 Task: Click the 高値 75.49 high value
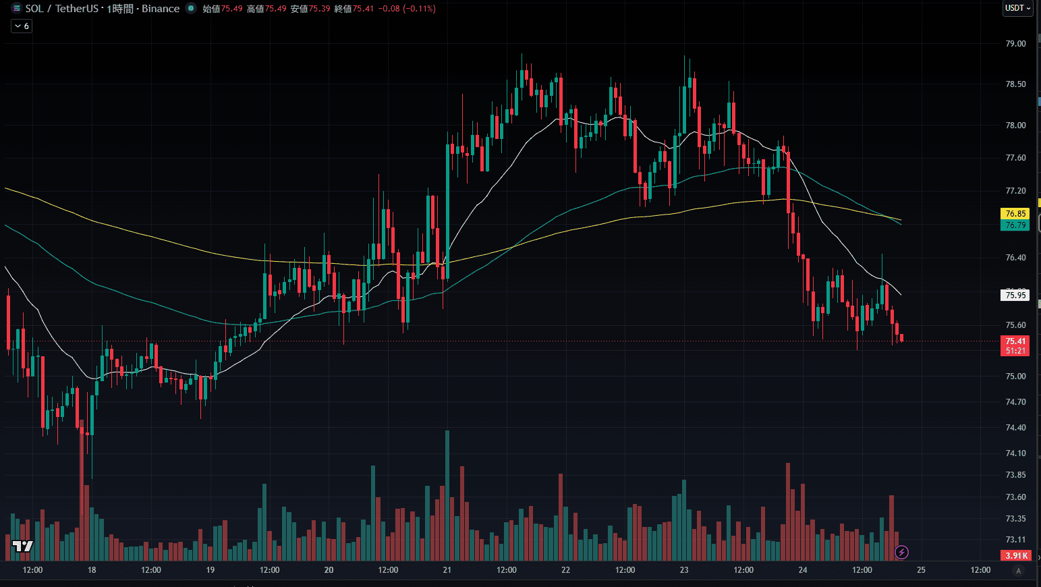266,9
